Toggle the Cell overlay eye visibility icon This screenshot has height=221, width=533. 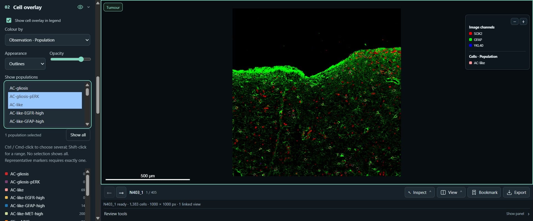tap(80, 7)
